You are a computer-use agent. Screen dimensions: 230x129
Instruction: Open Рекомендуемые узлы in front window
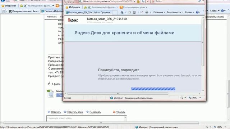[x=132, y=7]
